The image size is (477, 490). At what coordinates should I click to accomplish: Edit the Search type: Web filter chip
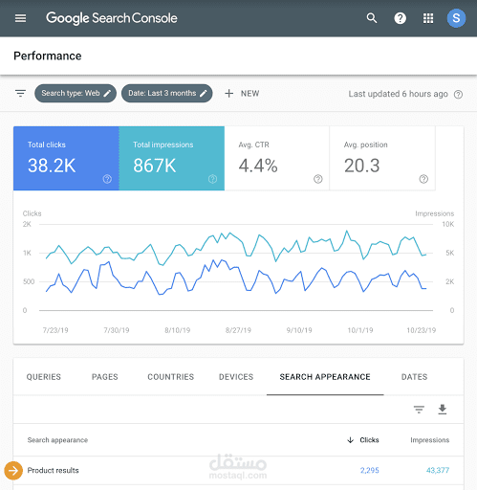(x=76, y=93)
